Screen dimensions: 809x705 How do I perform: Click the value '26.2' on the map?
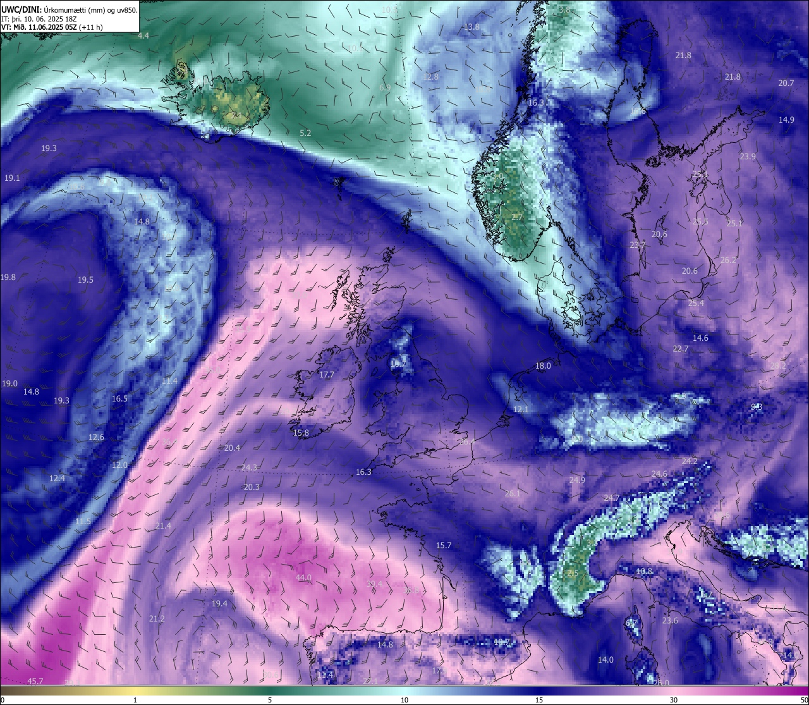point(728,261)
